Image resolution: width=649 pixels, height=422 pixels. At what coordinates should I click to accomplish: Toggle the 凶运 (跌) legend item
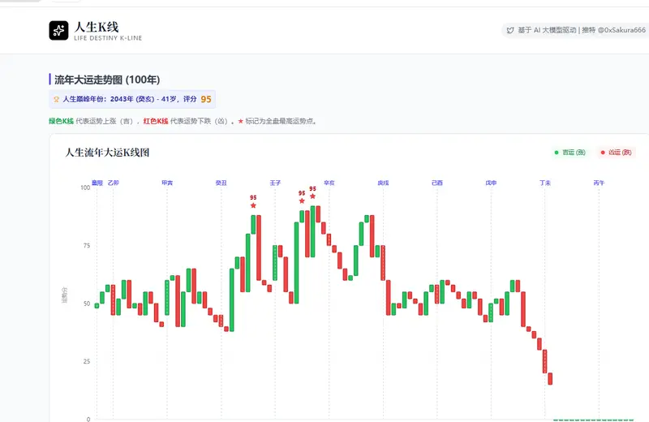pyautogui.click(x=615, y=153)
